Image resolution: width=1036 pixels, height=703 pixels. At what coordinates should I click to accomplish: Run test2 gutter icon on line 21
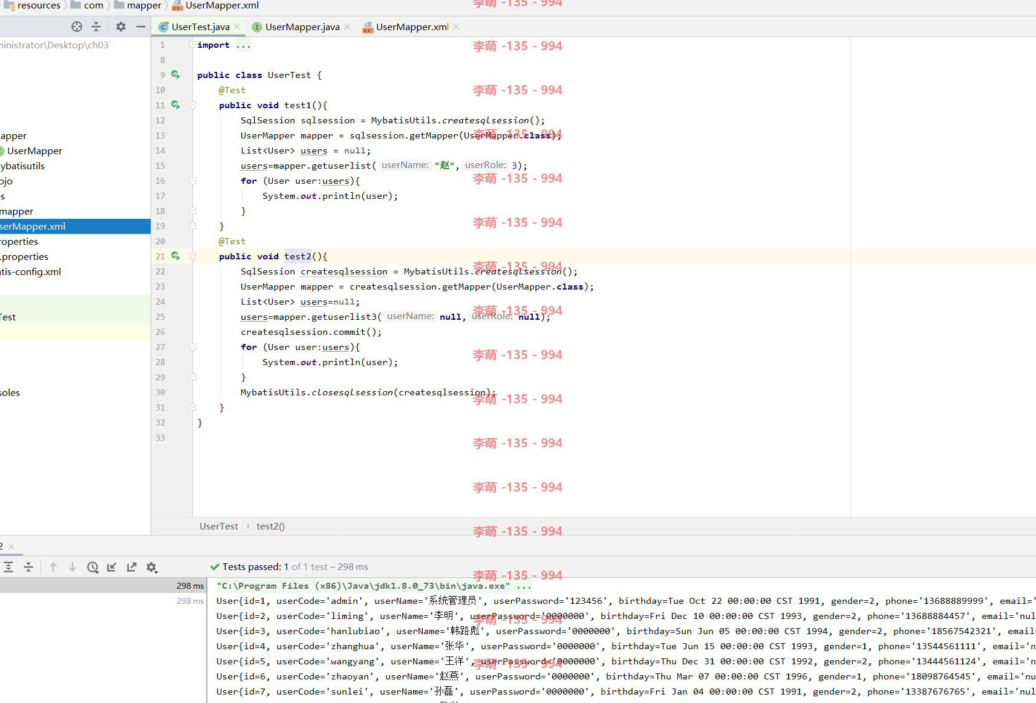(175, 256)
